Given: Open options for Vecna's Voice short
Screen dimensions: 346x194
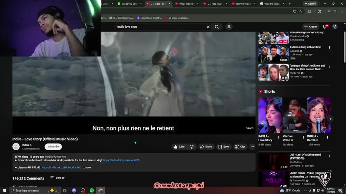Looking at the screenshot, I should [303, 137].
